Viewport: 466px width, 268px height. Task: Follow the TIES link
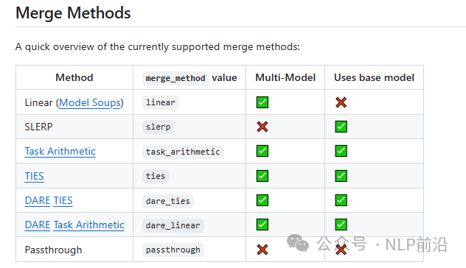click(x=34, y=176)
